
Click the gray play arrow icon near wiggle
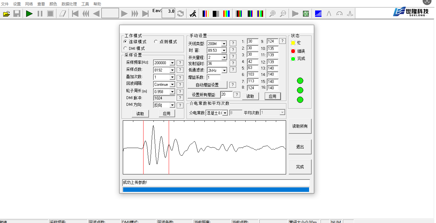[x=295, y=14]
